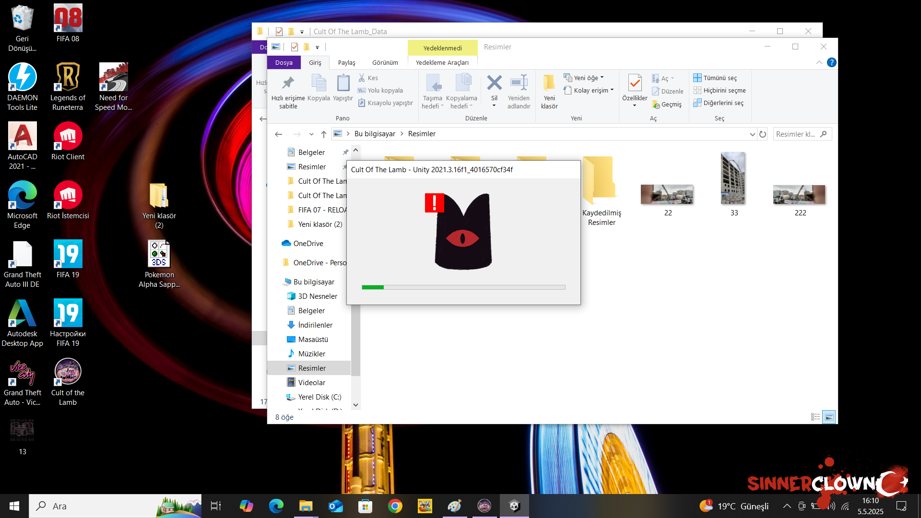921x518 pixels.
Task: Expand the Yeni öğe dropdown
Action: (x=589, y=78)
